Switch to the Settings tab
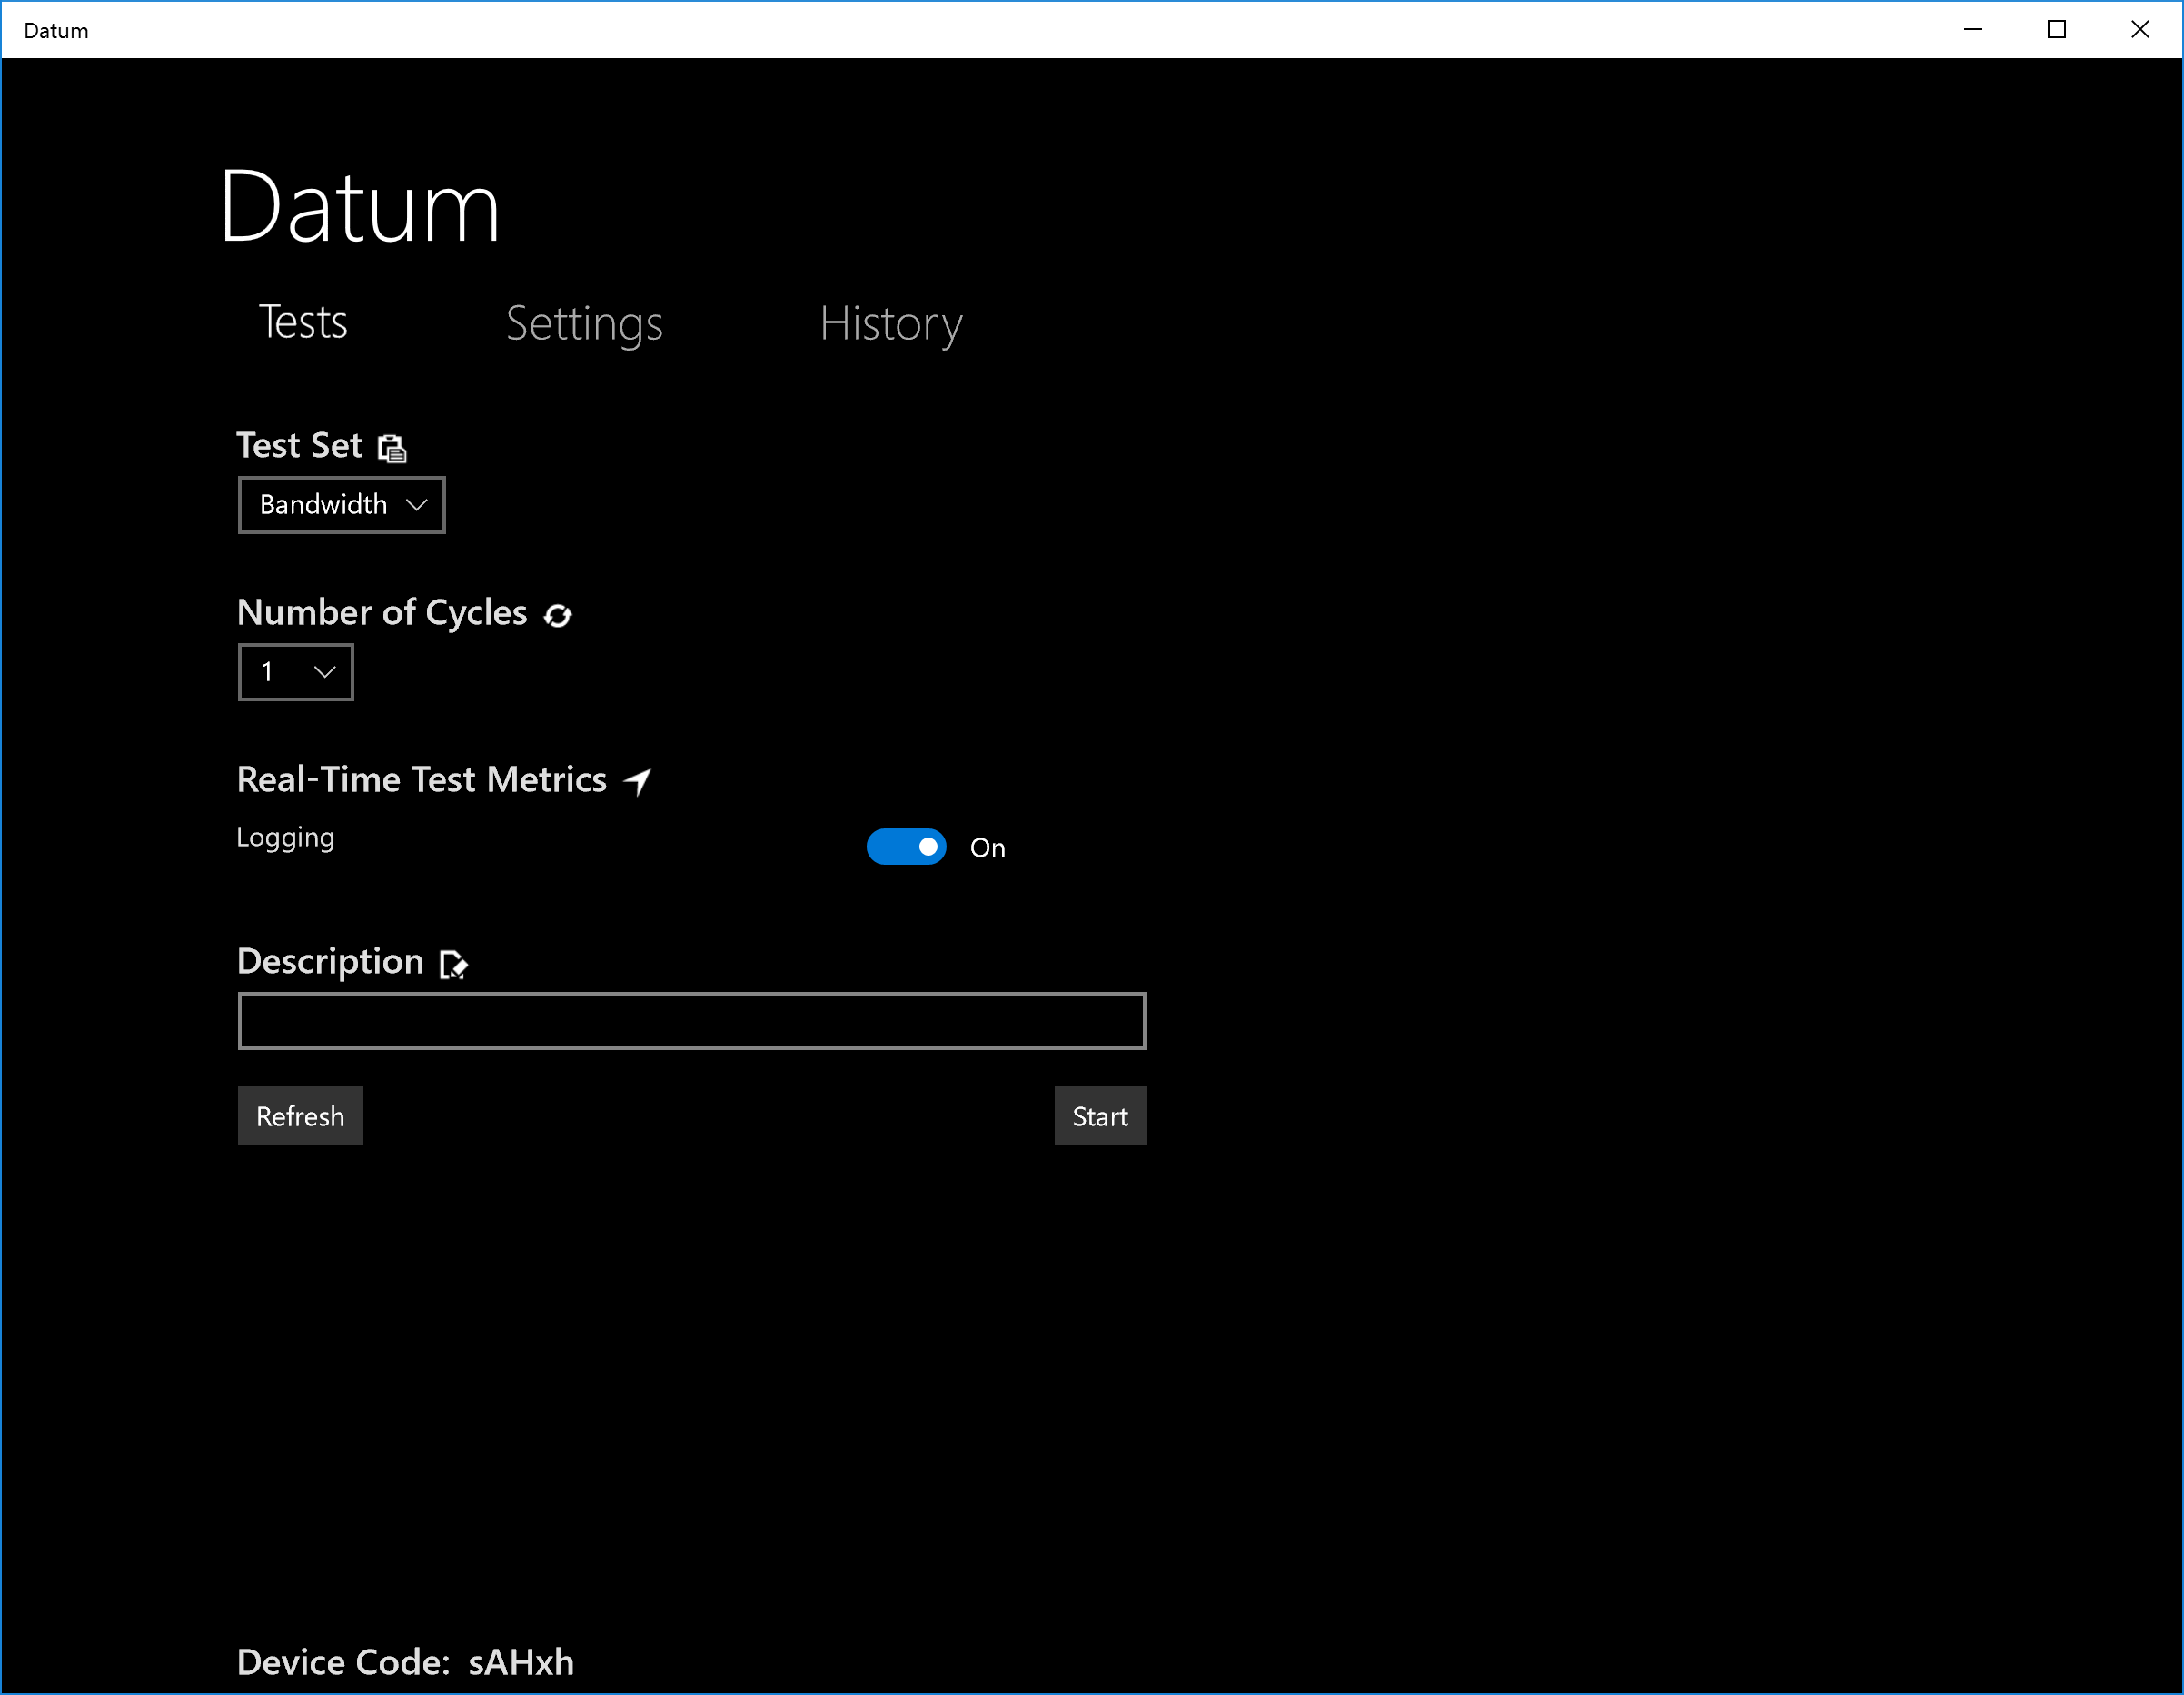 pos(584,323)
